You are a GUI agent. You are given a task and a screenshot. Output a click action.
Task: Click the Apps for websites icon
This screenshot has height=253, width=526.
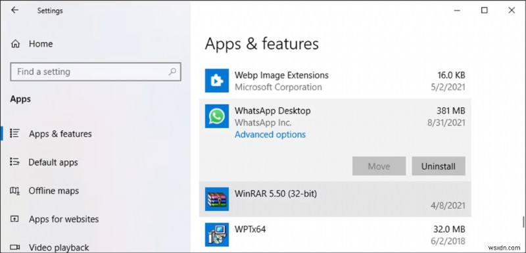pos(14,219)
